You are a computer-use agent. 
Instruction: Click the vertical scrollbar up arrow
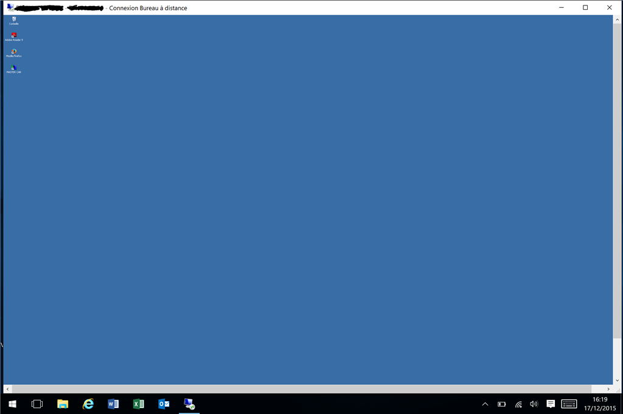pos(617,19)
